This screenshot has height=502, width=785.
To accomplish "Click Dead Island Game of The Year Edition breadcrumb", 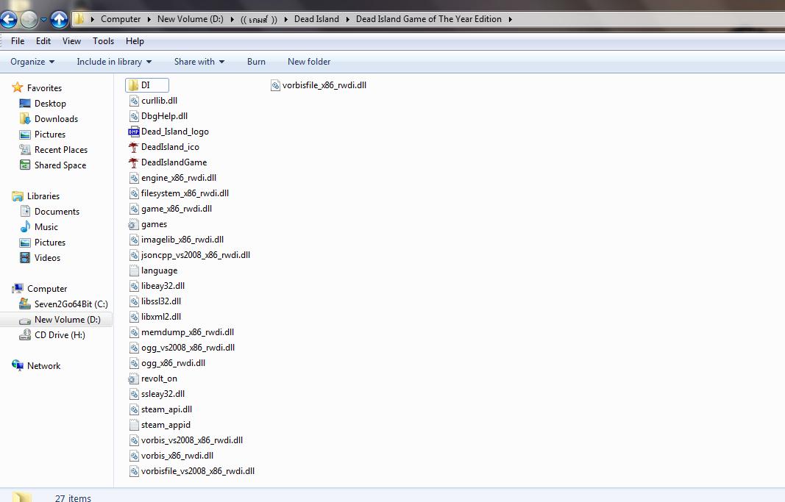I will pyautogui.click(x=428, y=19).
